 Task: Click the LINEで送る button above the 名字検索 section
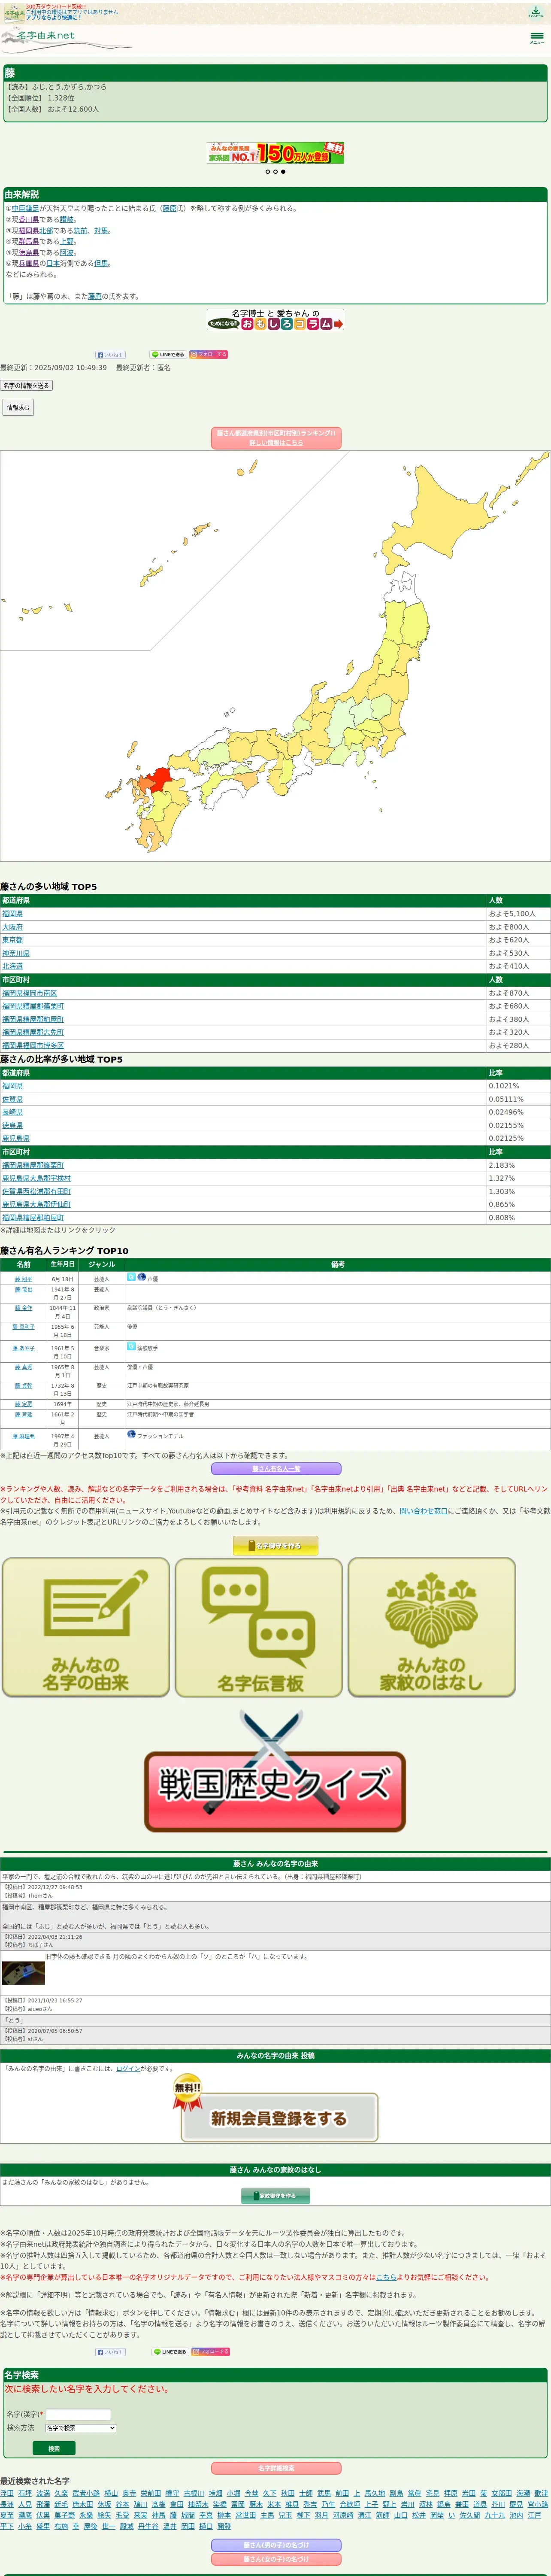tap(170, 2351)
